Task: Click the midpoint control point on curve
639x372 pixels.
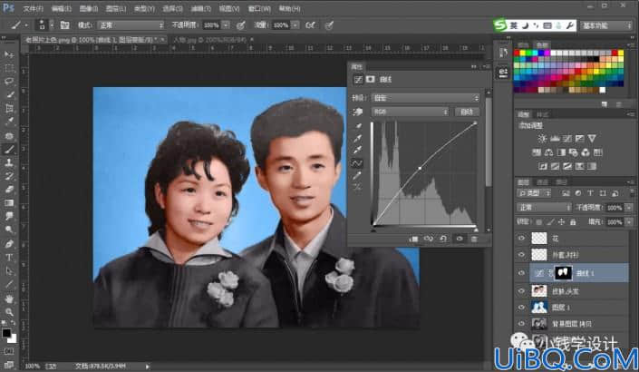Action: (x=421, y=168)
